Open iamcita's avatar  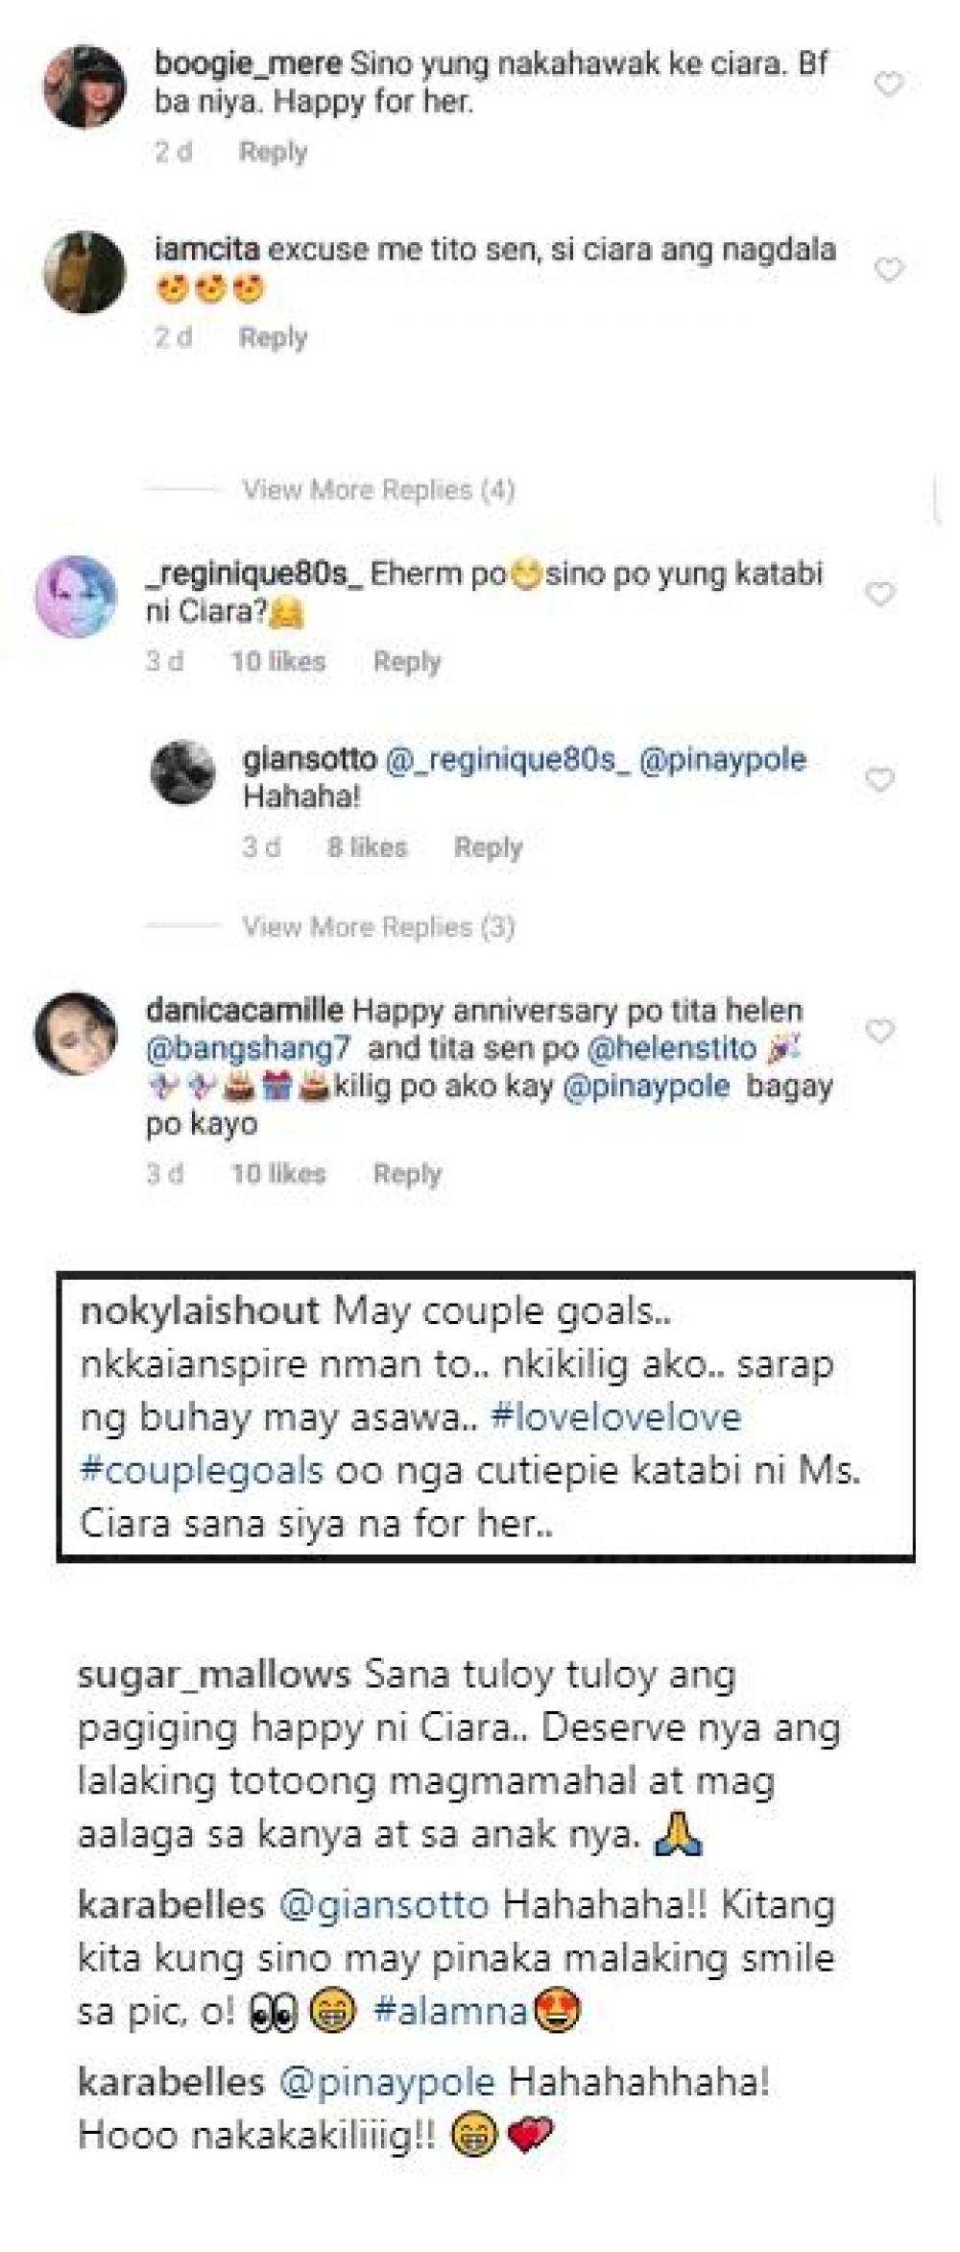[84, 271]
